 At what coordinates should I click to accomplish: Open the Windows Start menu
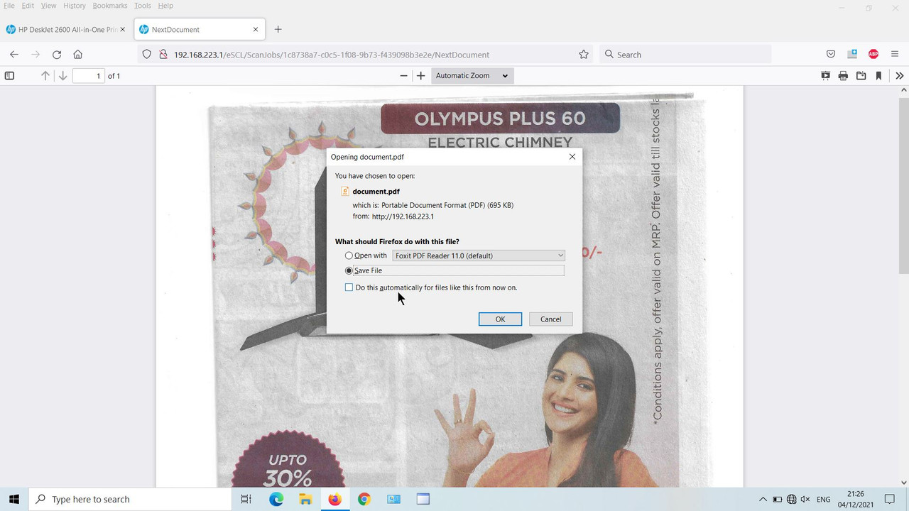click(14, 499)
